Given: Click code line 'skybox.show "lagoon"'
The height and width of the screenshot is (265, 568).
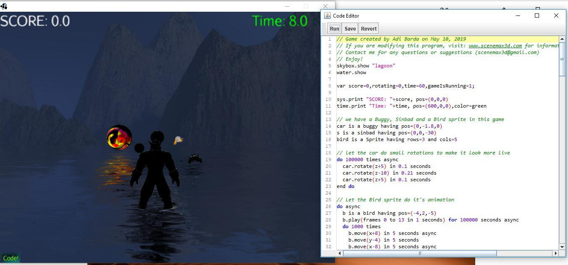Looking at the screenshot, I should (366, 66).
